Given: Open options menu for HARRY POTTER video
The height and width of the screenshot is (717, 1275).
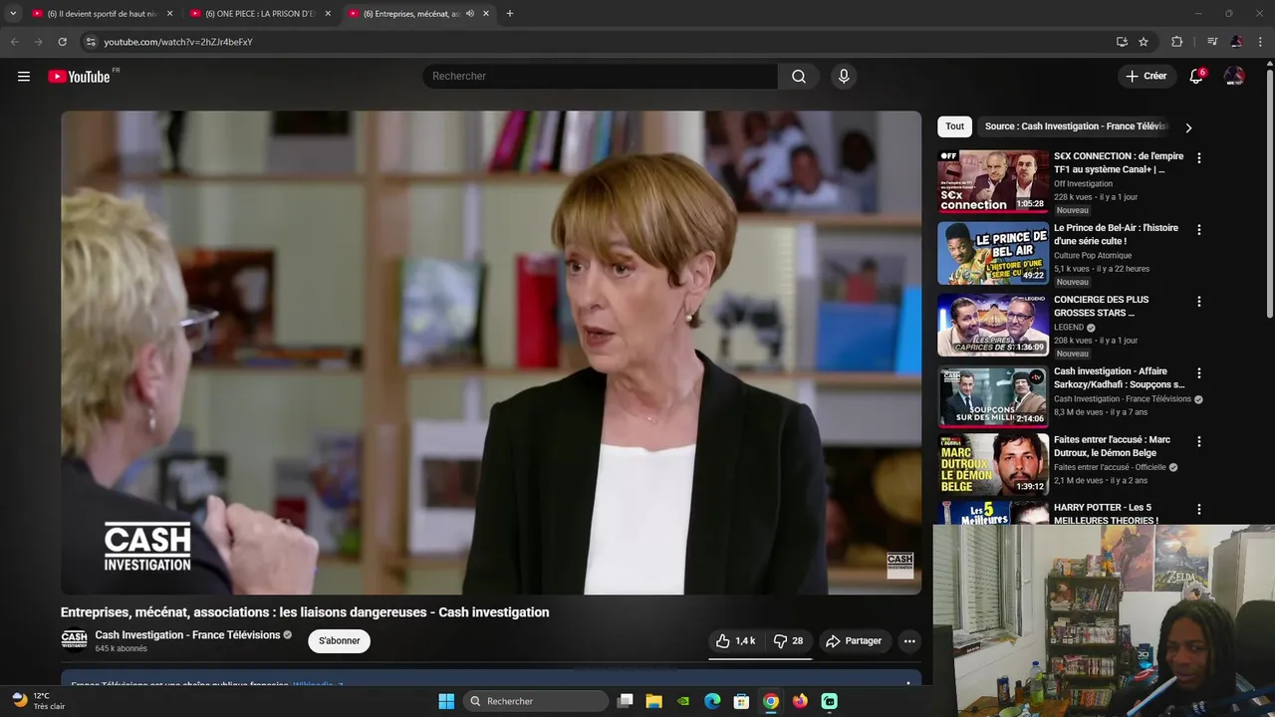Looking at the screenshot, I should pyautogui.click(x=1198, y=509).
